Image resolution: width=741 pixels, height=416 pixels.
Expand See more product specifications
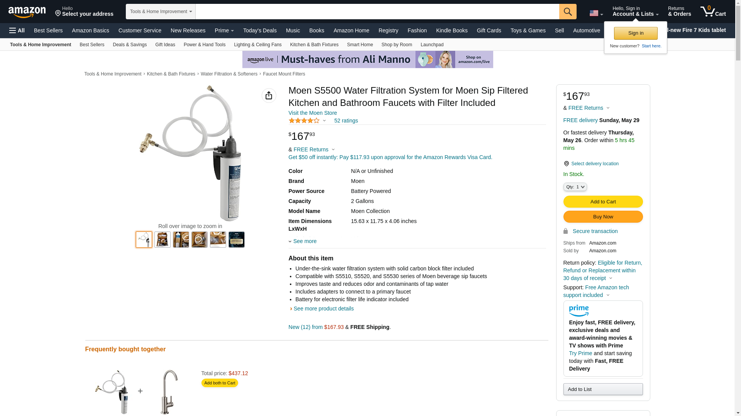tap(304, 241)
